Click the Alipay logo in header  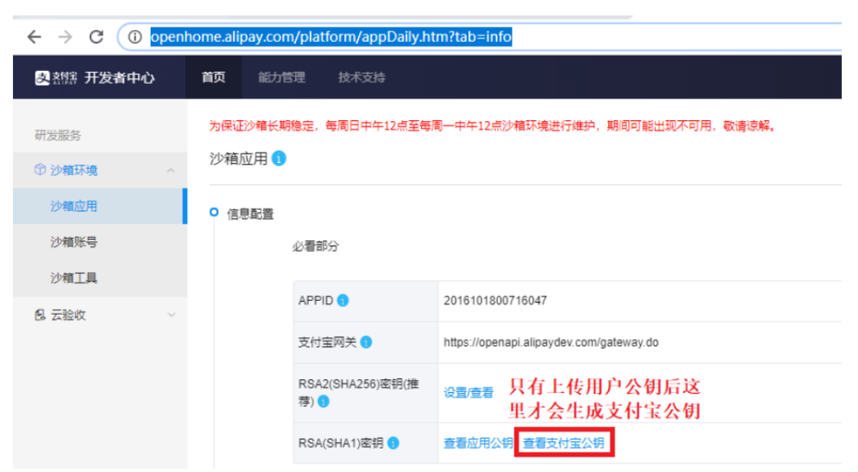56,77
